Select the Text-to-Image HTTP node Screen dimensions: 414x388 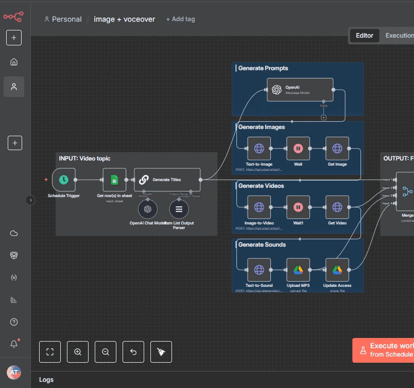pyautogui.click(x=259, y=149)
